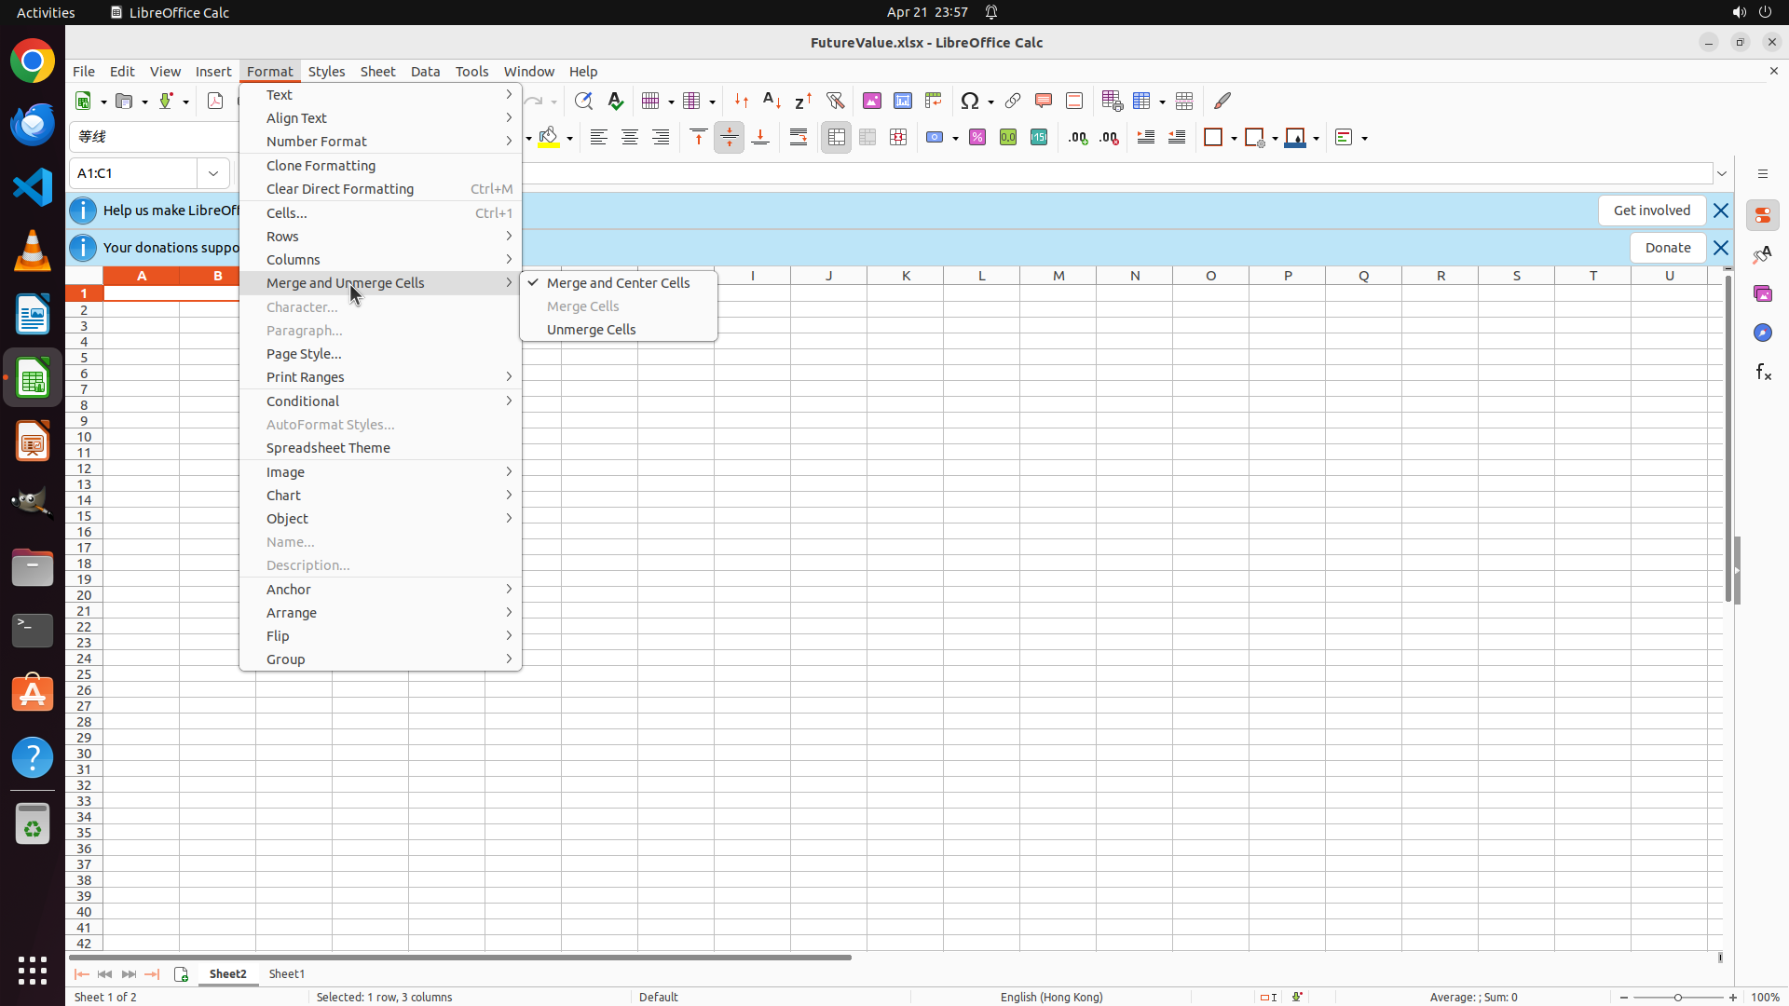1789x1006 pixels.
Task: Open the Functions sidebar panel icon
Action: coord(1763,373)
